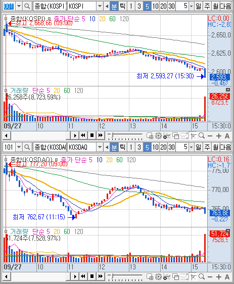Viewport: 234px width, 284px height.
Task: Select the 10 minute interval for KOSPI
Action: tap(155, 7)
